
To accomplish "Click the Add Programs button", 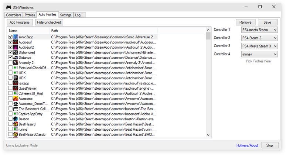I will coord(20,22).
